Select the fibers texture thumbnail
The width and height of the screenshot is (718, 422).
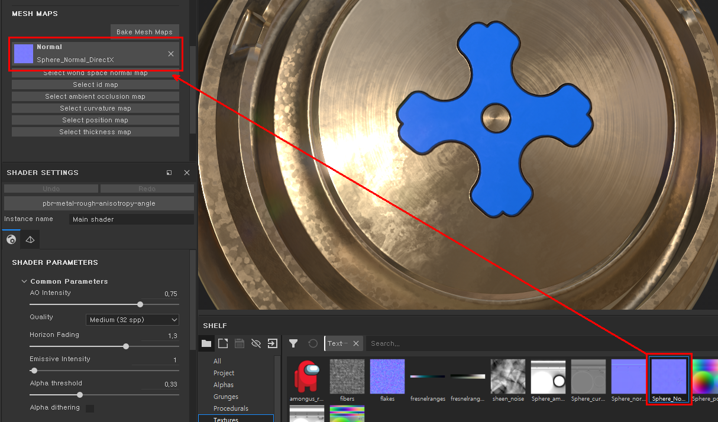coord(347,376)
